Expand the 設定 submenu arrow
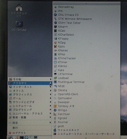 coord(50,122)
